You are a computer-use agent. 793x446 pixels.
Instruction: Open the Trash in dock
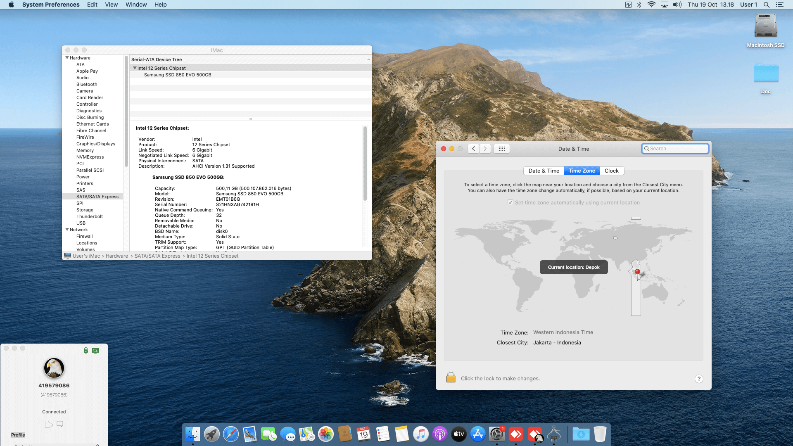pyautogui.click(x=600, y=434)
